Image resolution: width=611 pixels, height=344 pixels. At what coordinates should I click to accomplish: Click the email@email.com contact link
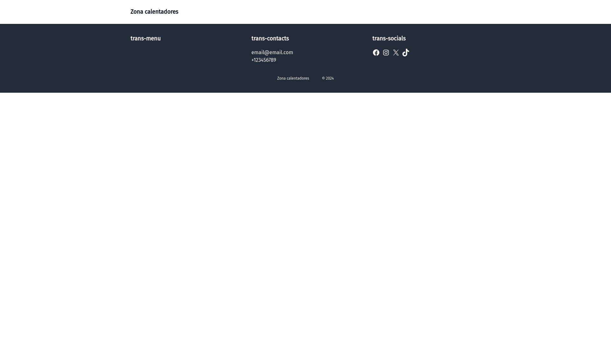(272, 52)
